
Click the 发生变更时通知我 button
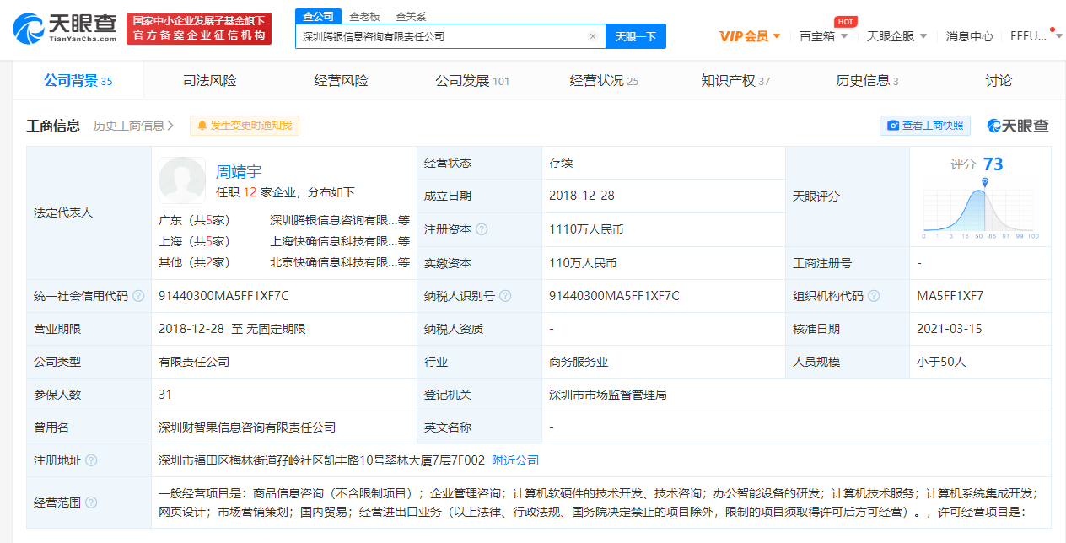pos(245,126)
